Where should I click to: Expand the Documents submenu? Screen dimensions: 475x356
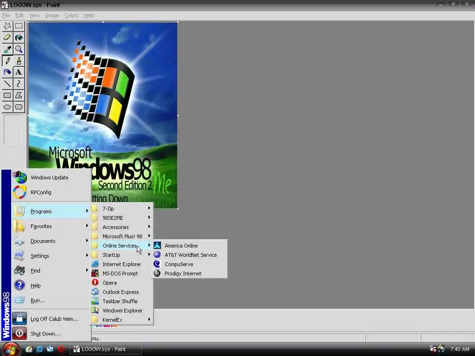coord(51,241)
